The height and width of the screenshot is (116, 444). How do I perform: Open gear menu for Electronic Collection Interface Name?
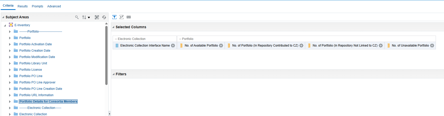point(173,46)
